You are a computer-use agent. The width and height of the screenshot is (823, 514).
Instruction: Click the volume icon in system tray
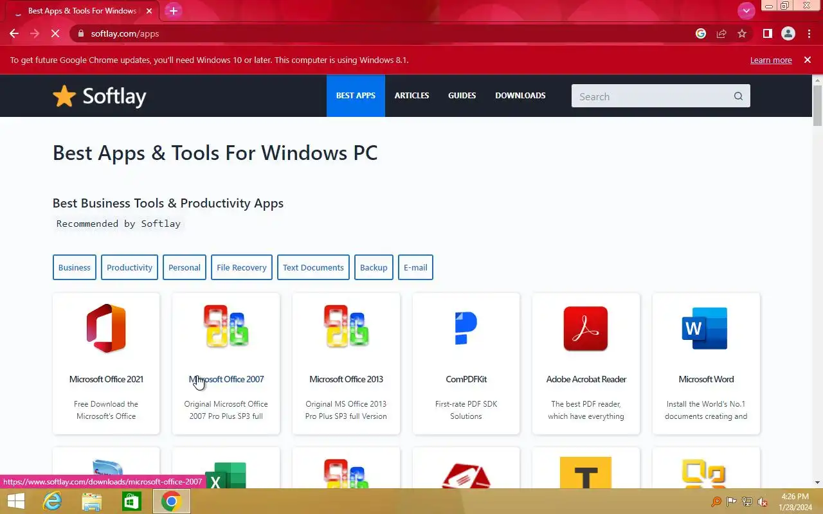763,502
